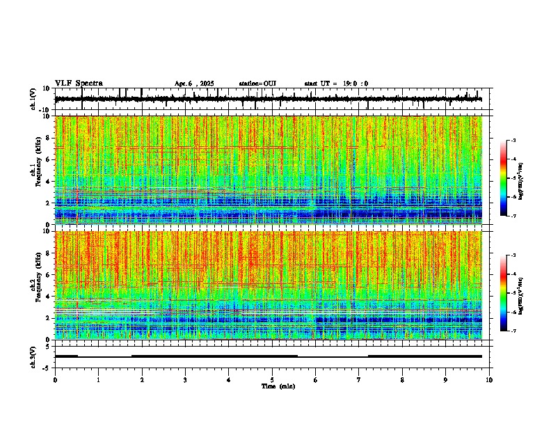Click time axis tick label "2"
This screenshot has height=426, width=551.
pyautogui.click(x=142, y=380)
